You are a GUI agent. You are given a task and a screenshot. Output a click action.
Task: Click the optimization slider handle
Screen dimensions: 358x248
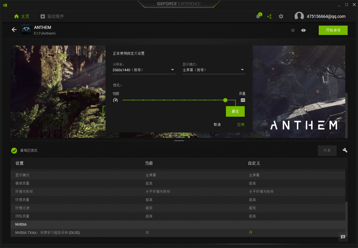[x=225, y=100]
